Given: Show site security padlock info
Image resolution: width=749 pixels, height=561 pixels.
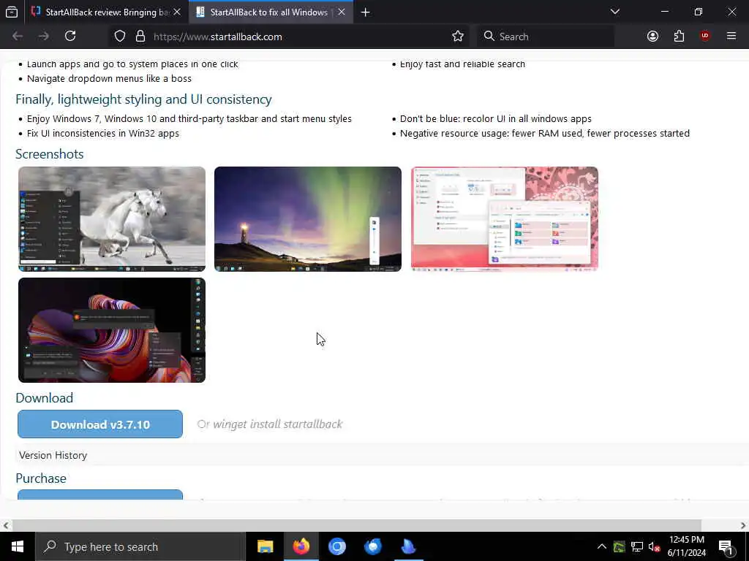Looking at the screenshot, I should pyautogui.click(x=140, y=37).
